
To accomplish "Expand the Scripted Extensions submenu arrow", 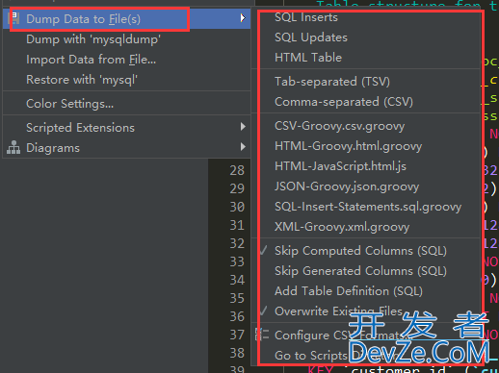I will click(243, 127).
